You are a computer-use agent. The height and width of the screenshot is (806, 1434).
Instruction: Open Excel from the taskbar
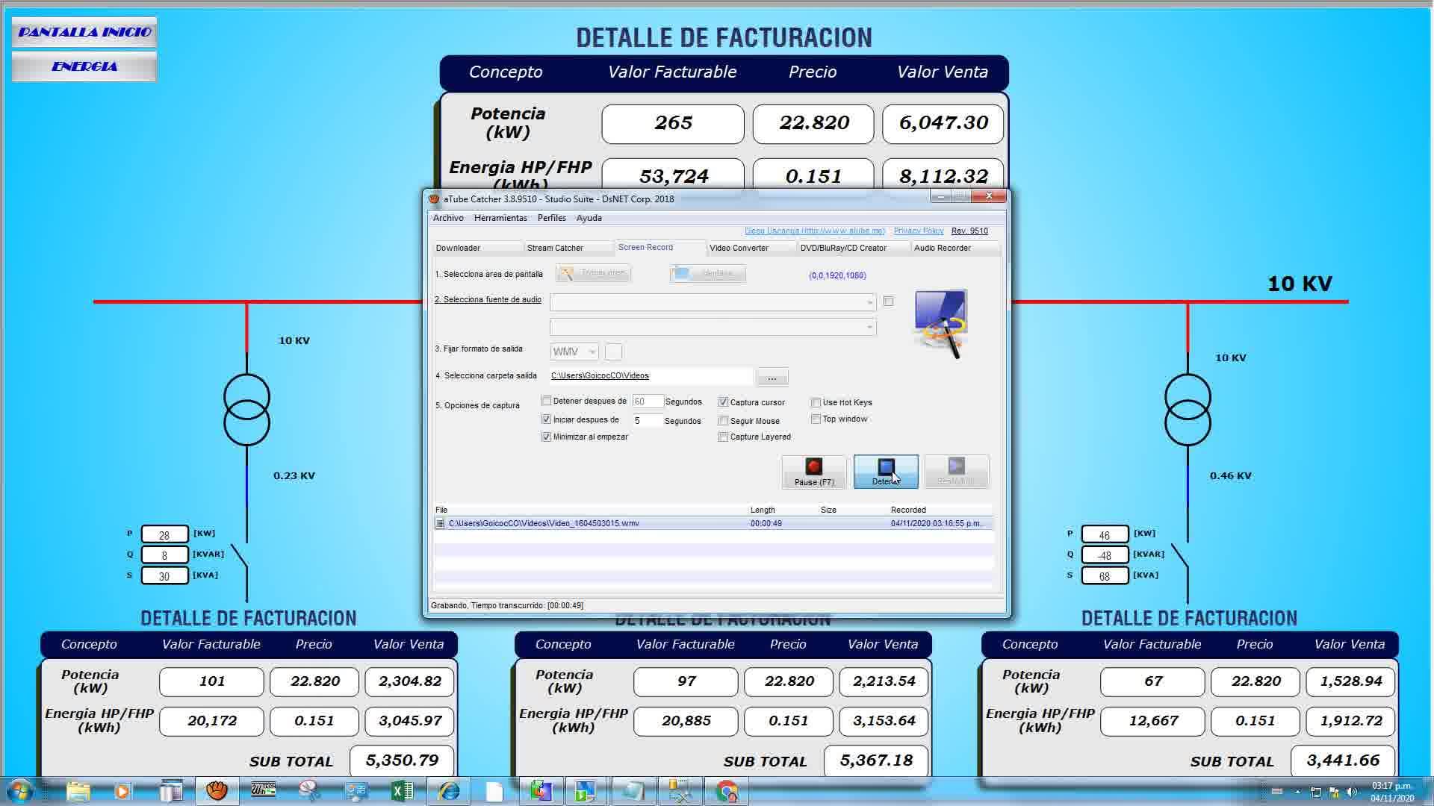point(402,790)
